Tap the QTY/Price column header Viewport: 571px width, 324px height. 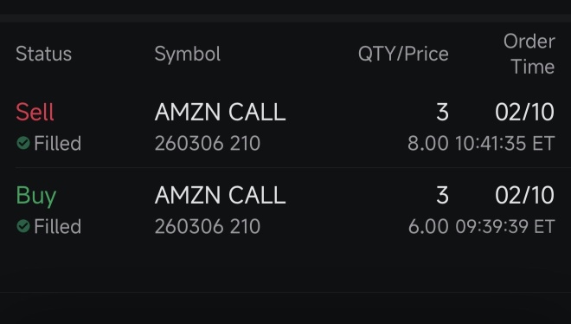tap(403, 54)
